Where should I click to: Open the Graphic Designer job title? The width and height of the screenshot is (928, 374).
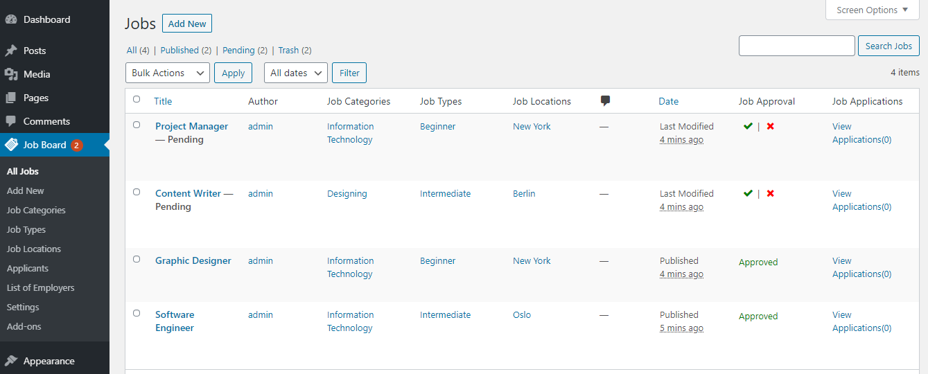pos(193,260)
